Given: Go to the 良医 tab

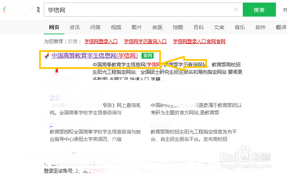Looking at the screenshot, I should 157,27.
